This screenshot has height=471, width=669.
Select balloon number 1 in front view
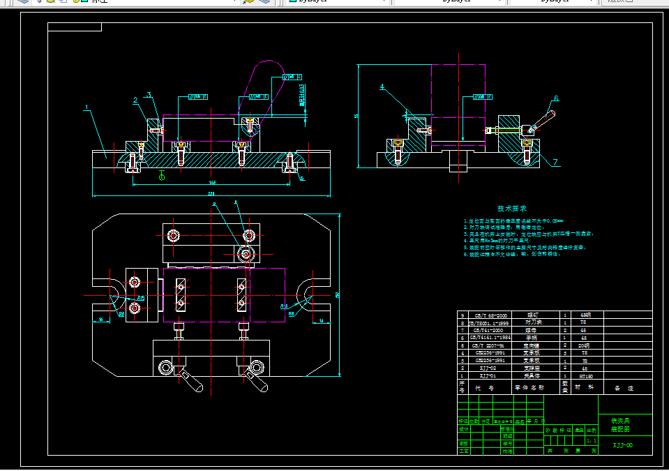pos(87,108)
